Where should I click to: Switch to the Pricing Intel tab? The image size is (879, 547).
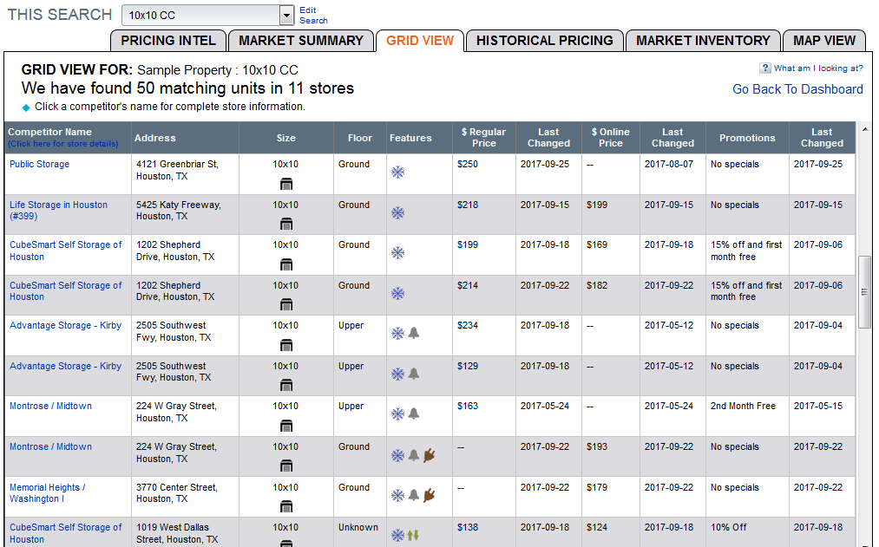[x=168, y=41]
